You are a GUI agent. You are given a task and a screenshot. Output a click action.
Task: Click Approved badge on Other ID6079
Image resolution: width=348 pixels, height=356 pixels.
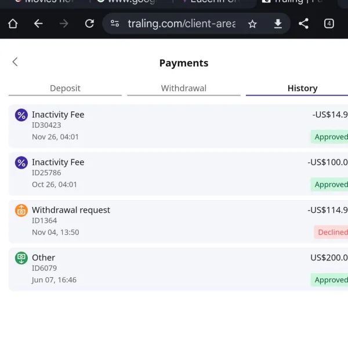point(330,279)
